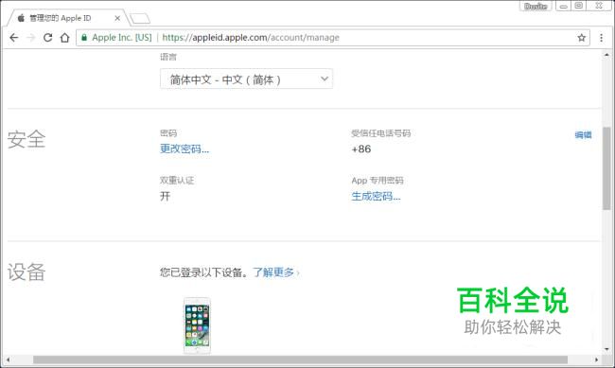The height and width of the screenshot is (368, 615).
Task: Open a new browser tab
Action: point(140,18)
